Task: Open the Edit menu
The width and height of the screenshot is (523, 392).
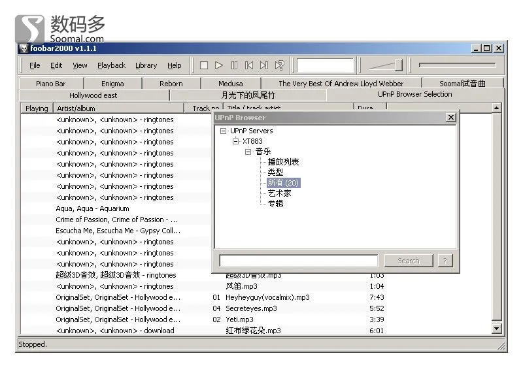Action: pyautogui.click(x=56, y=65)
